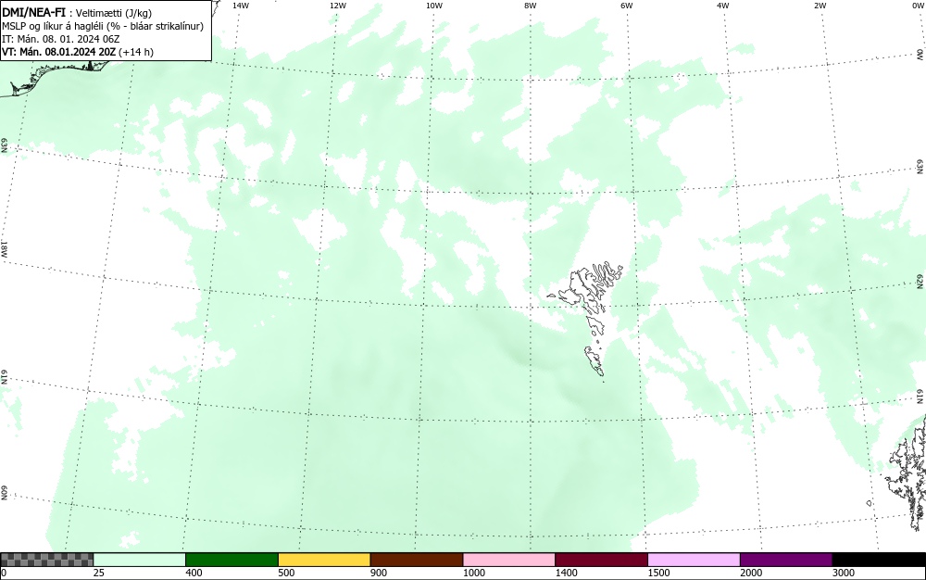Image resolution: width=926 pixels, height=580 pixels.
Task: Click the 'Veltimætti (J/kg)' label
Action: [113, 13]
